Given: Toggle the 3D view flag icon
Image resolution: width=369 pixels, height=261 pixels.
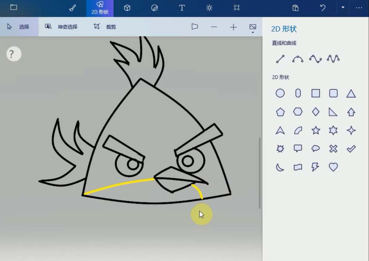Looking at the screenshot, I should [x=195, y=27].
